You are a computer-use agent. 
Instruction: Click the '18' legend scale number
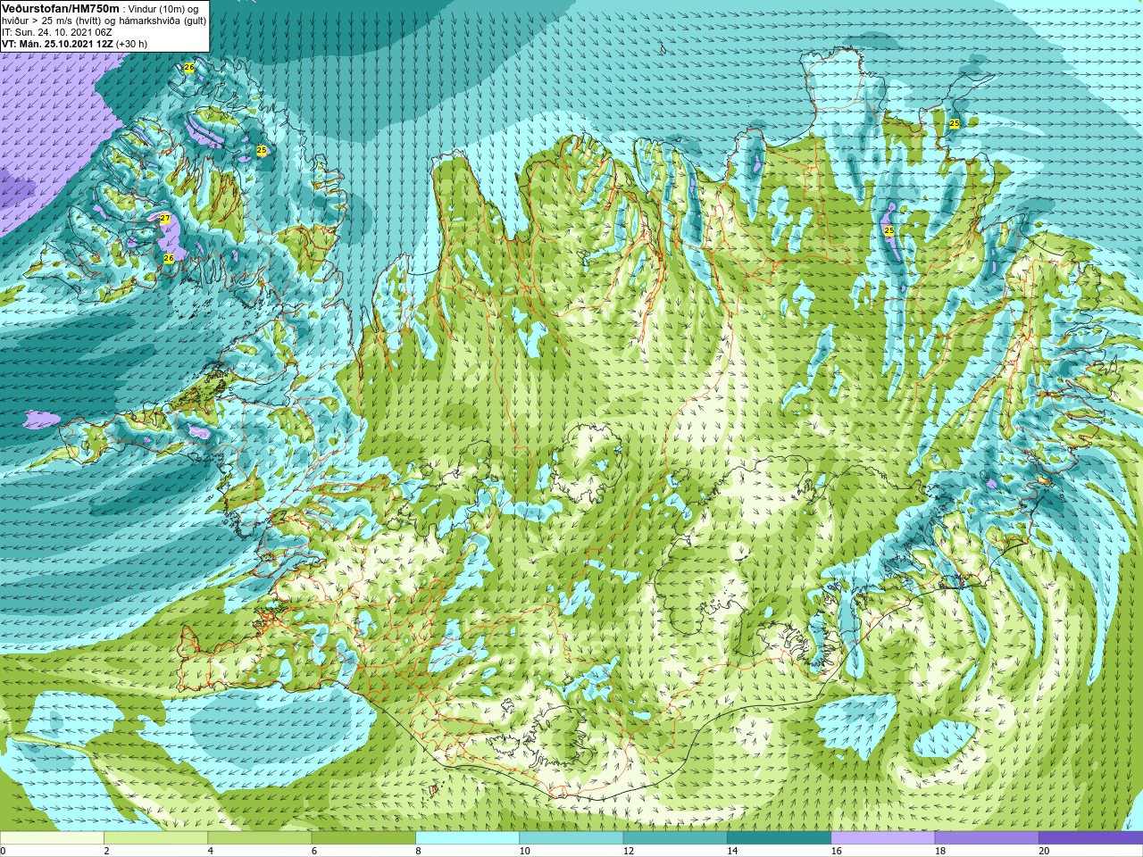pyautogui.click(x=940, y=851)
